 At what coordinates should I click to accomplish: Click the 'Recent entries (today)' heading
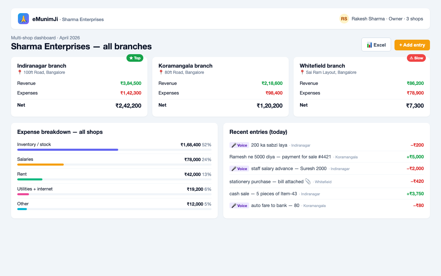[x=258, y=132]
